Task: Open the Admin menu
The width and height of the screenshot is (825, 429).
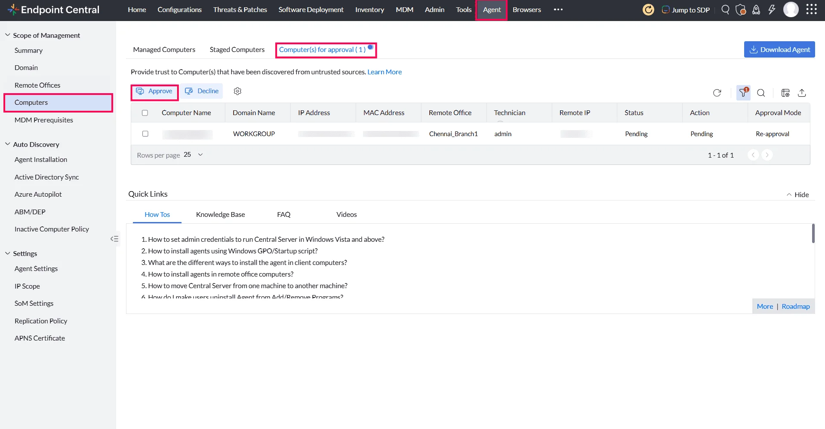Action: pos(434,9)
